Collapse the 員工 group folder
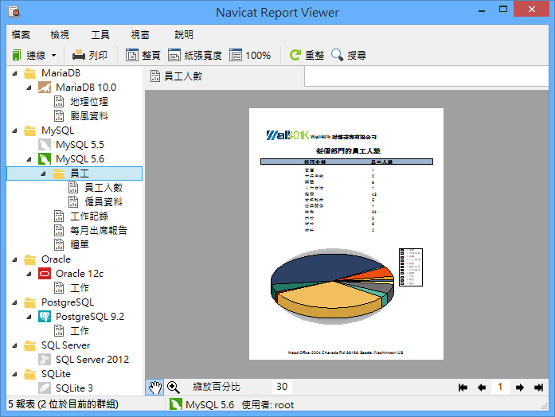 click(43, 173)
